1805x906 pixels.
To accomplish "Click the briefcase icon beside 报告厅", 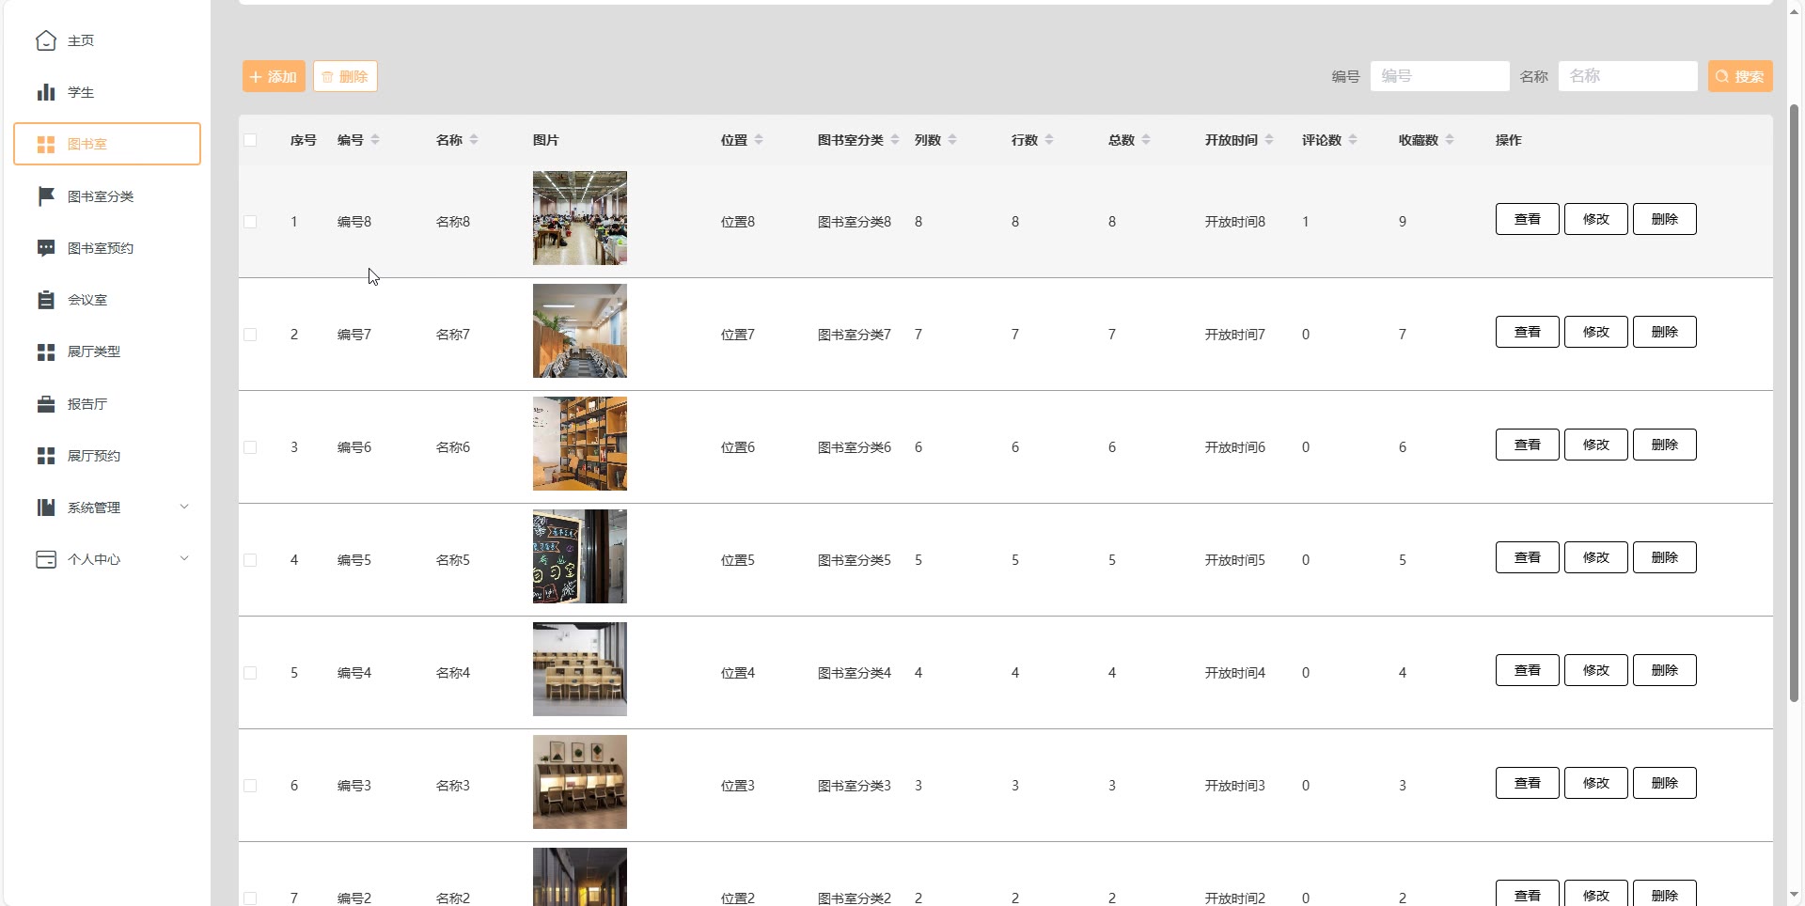I will pyautogui.click(x=45, y=404).
